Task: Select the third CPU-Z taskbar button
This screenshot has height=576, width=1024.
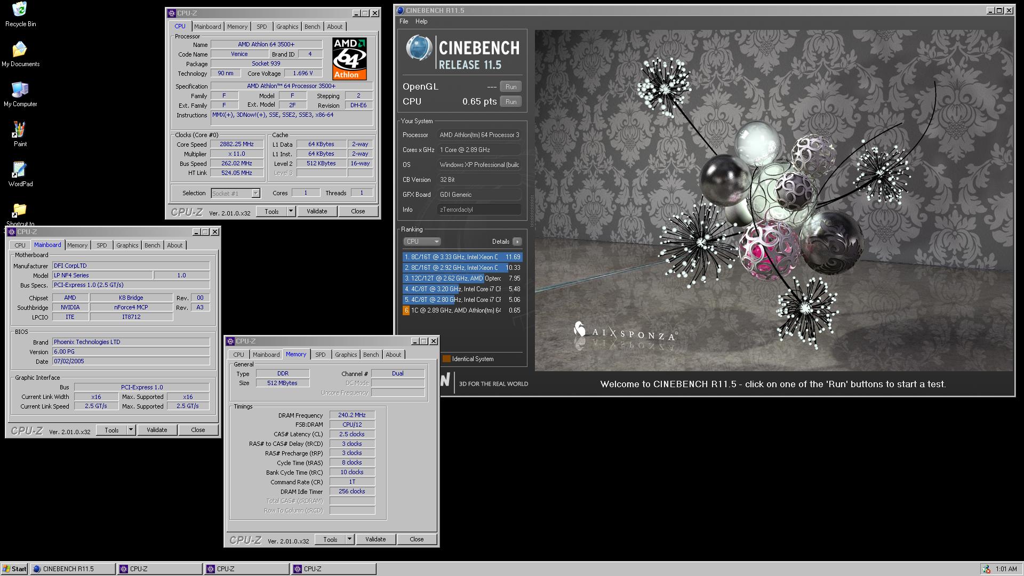Action: [333, 569]
